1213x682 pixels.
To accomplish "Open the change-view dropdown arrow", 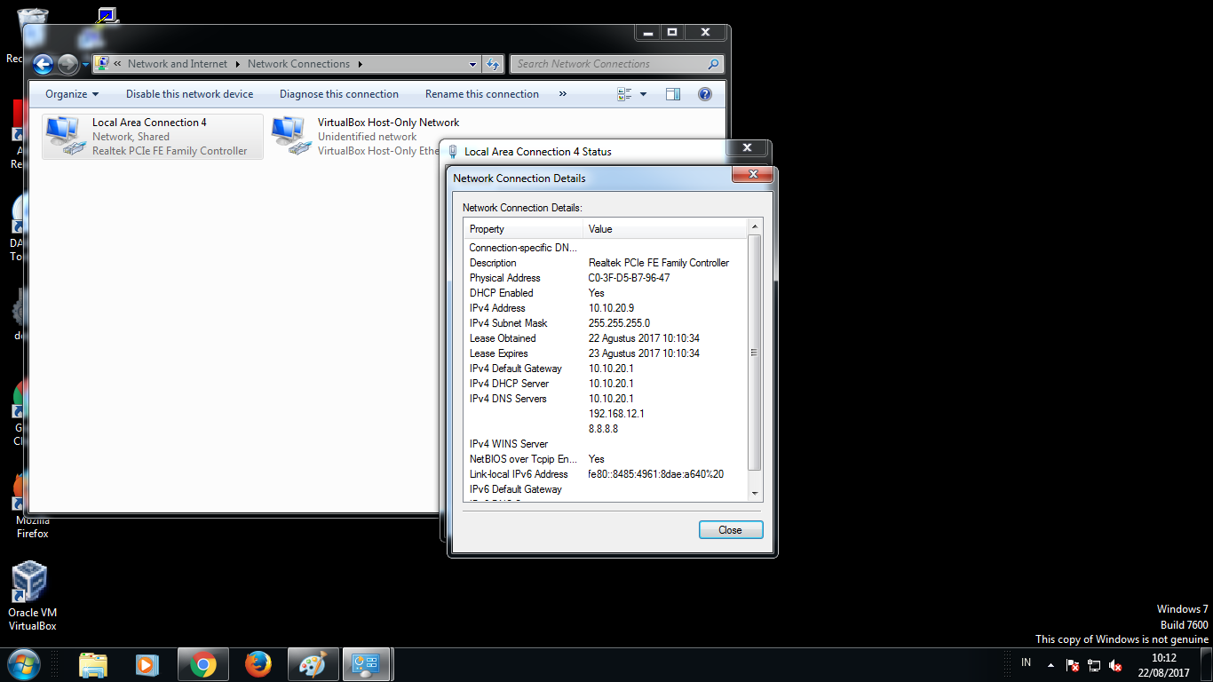I will point(643,93).
